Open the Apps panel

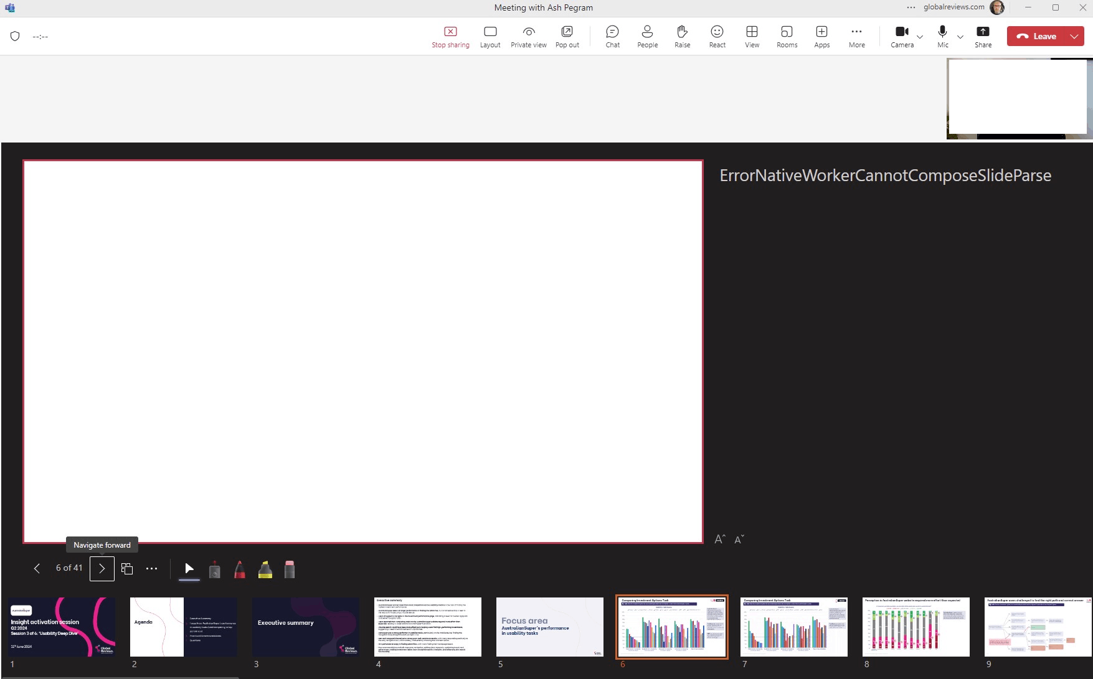(822, 37)
